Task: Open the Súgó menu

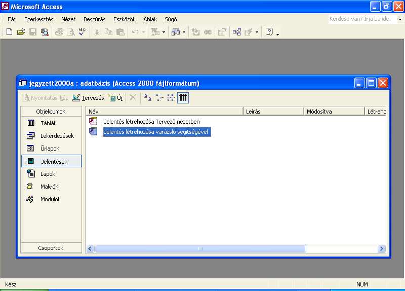Action: coord(171,19)
